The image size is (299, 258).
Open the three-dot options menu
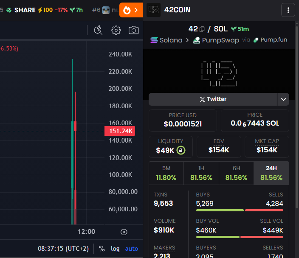point(288,10)
